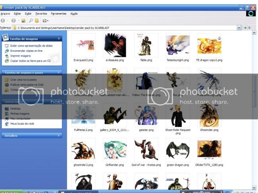The width and height of the screenshot is (258, 193).
Task: Select the fatestaynight.png thumbnail
Action: 178,45
